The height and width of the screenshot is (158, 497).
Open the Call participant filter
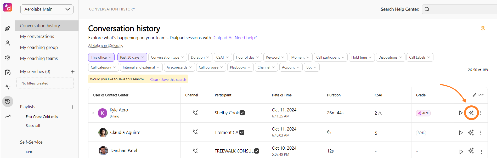(x=330, y=57)
